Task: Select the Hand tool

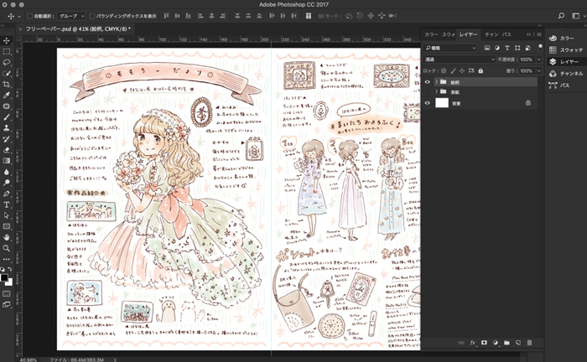Action: (7, 237)
